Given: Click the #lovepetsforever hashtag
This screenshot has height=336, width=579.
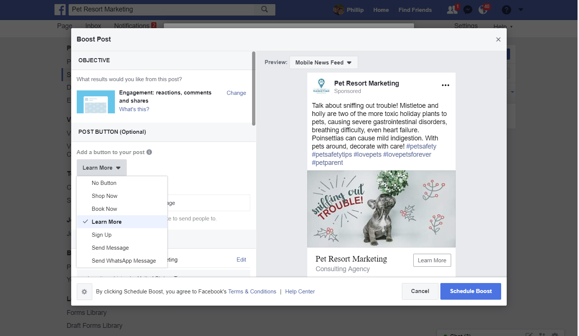Looking at the screenshot, I should pyautogui.click(x=407, y=154).
